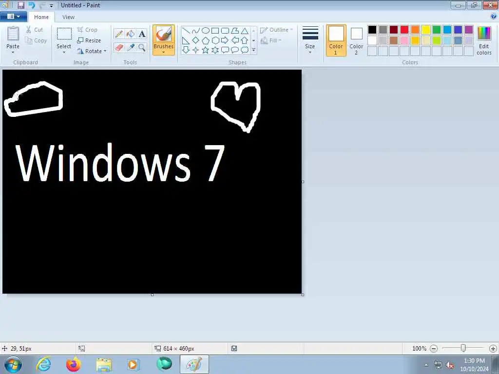Select the Color picker eyedropper tool
Screen dimensions: 499x374
pos(131,48)
